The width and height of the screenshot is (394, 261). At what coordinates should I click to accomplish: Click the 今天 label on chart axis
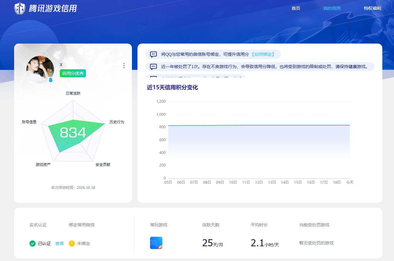pos(350,182)
